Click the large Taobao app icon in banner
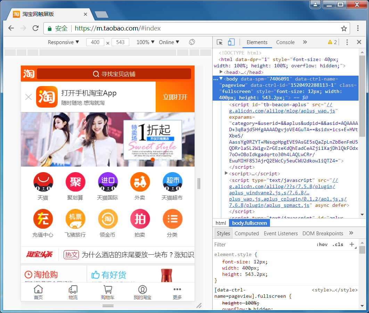The width and height of the screenshot is (369, 313). tap(47, 97)
